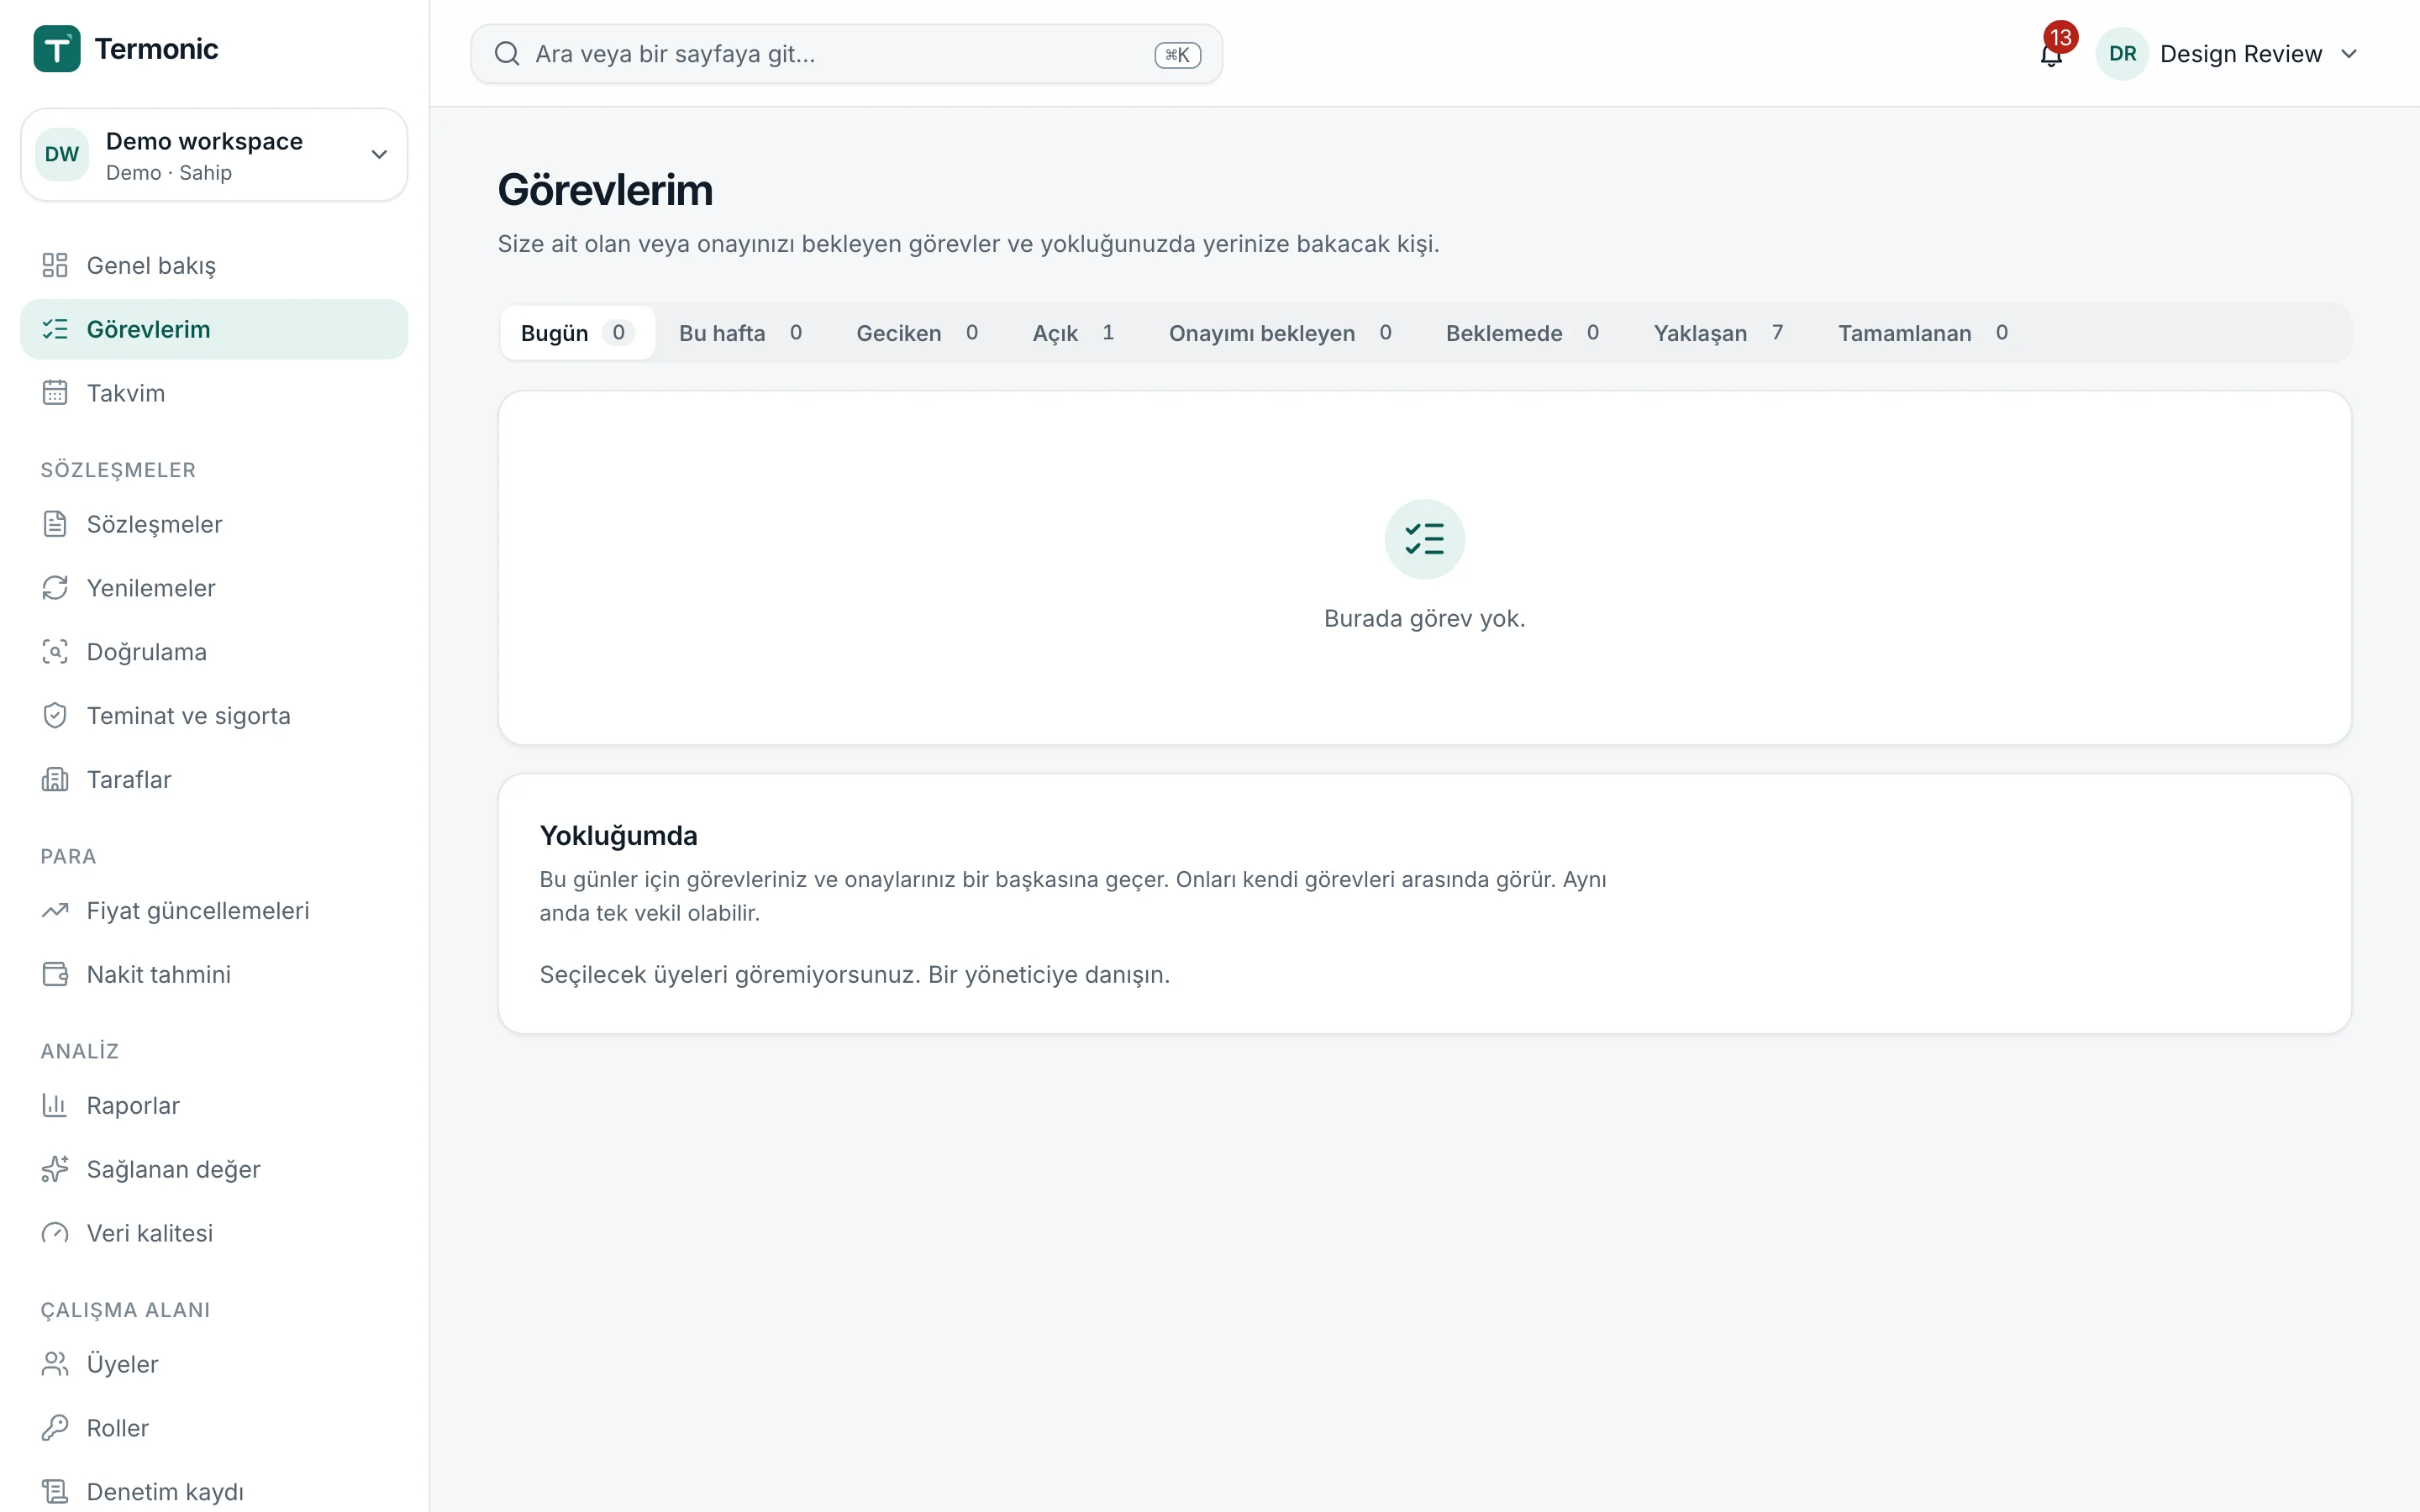2420x1512 pixels.
Task: Open the Design Review user menu chevron
Action: tap(2349, 54)
